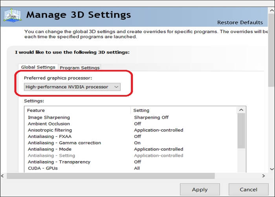Click the Manage 3D Settings header icon
The image size is (275, 197).
point(12,15)
